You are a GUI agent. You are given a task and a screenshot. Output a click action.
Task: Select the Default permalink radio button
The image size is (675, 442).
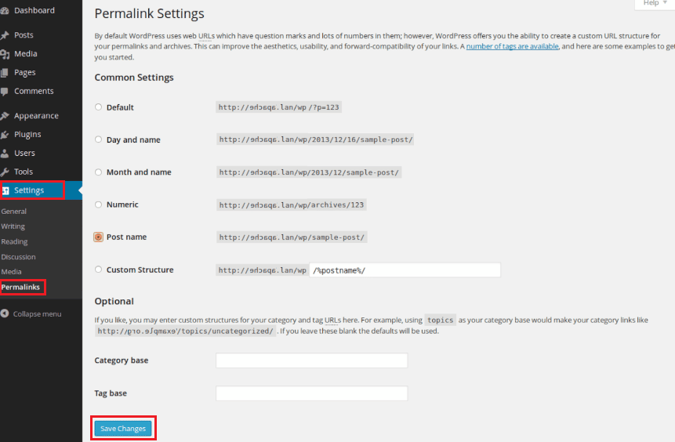[x=98, y=107]
